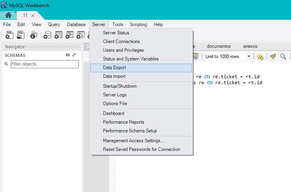Open Performance Reports
Image resolution: width=291 pixels, height=192 pixels.
pyautogui.click(x=141, y=122)
